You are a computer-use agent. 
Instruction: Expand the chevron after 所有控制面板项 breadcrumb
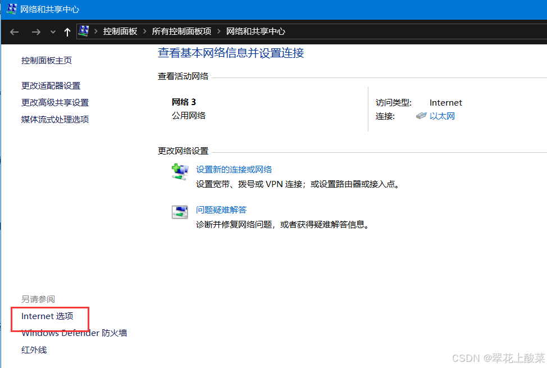pos(218,31)
